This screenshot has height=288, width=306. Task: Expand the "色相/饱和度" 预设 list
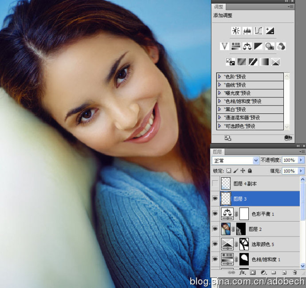tap(220, 101)
